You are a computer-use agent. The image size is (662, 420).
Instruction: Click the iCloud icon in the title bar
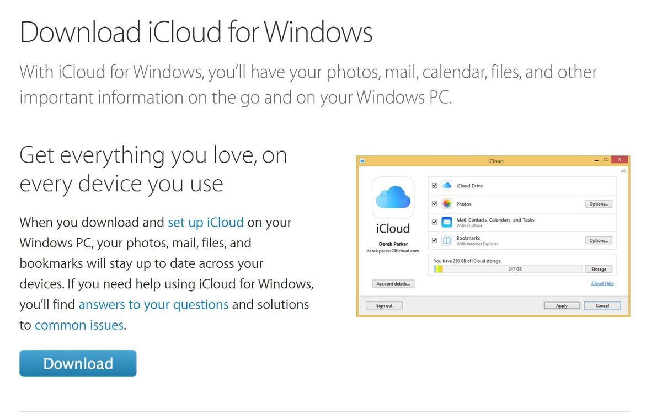click(x=362, y=160)
